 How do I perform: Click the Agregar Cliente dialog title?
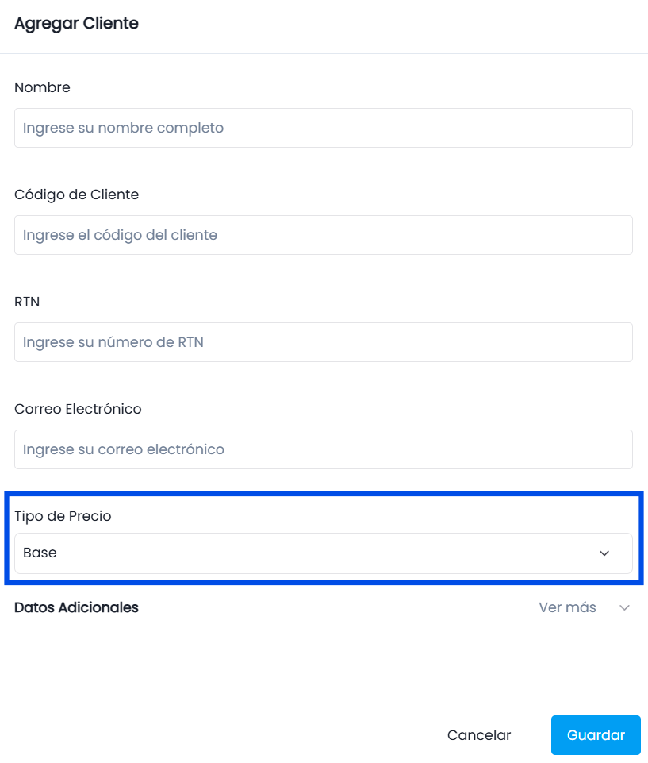[76, 23]
